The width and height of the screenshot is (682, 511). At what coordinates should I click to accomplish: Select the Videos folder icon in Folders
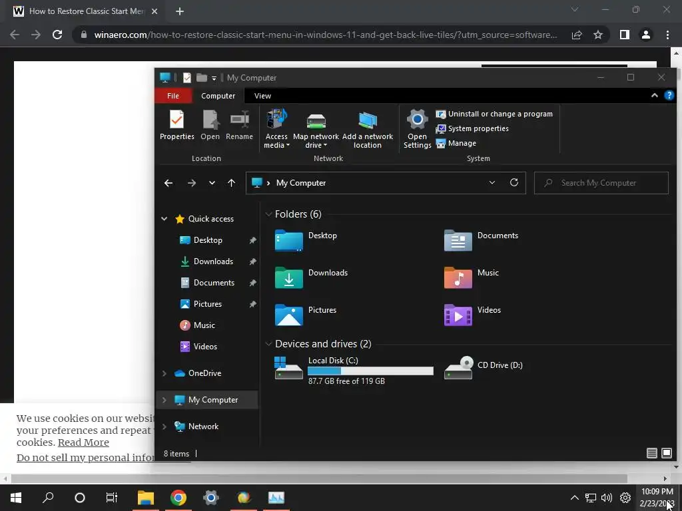tap(458, 315)
